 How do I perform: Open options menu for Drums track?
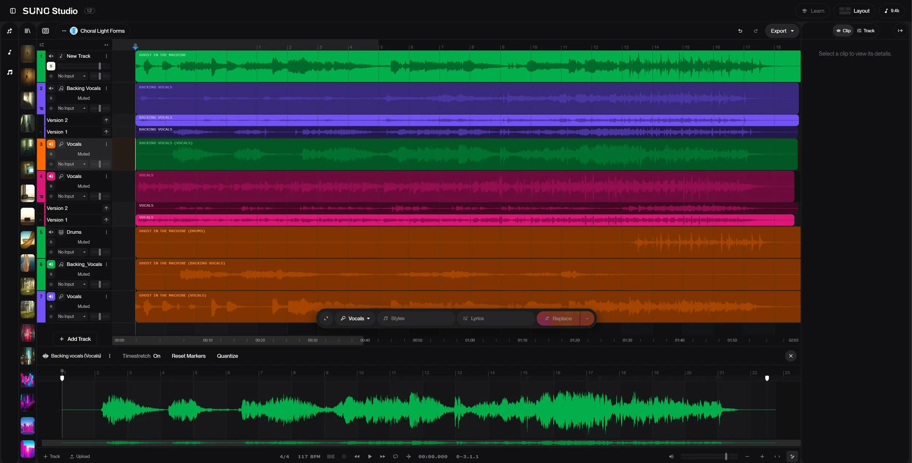(x=106, y=232)
